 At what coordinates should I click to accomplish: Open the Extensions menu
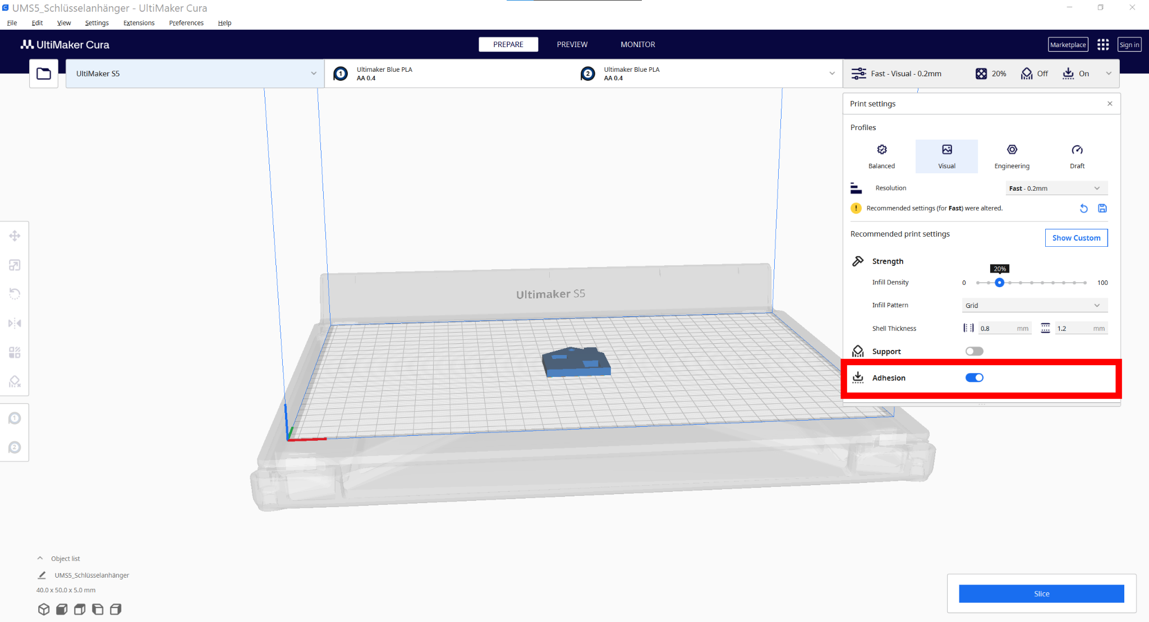pos(139,23)
